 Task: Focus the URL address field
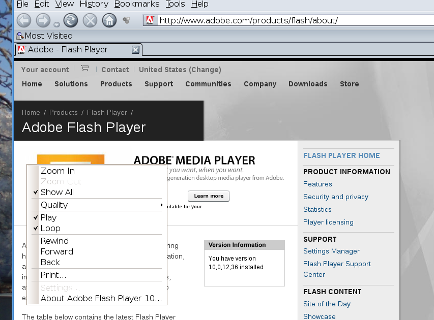coord(296,20)
